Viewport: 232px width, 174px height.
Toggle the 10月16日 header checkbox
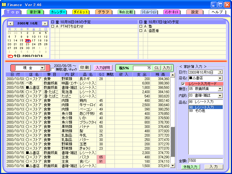tap(52, 22)
